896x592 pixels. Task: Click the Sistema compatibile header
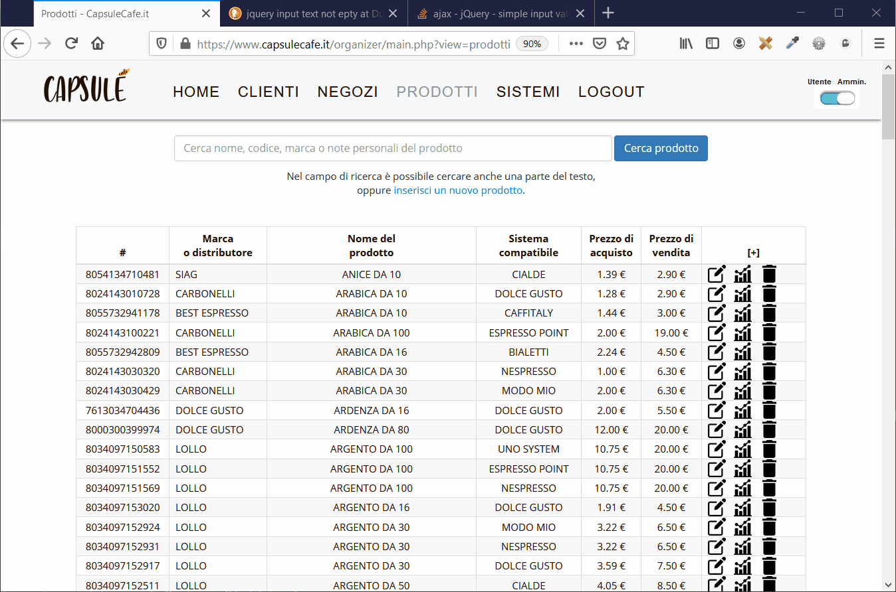tap(528, 246)
